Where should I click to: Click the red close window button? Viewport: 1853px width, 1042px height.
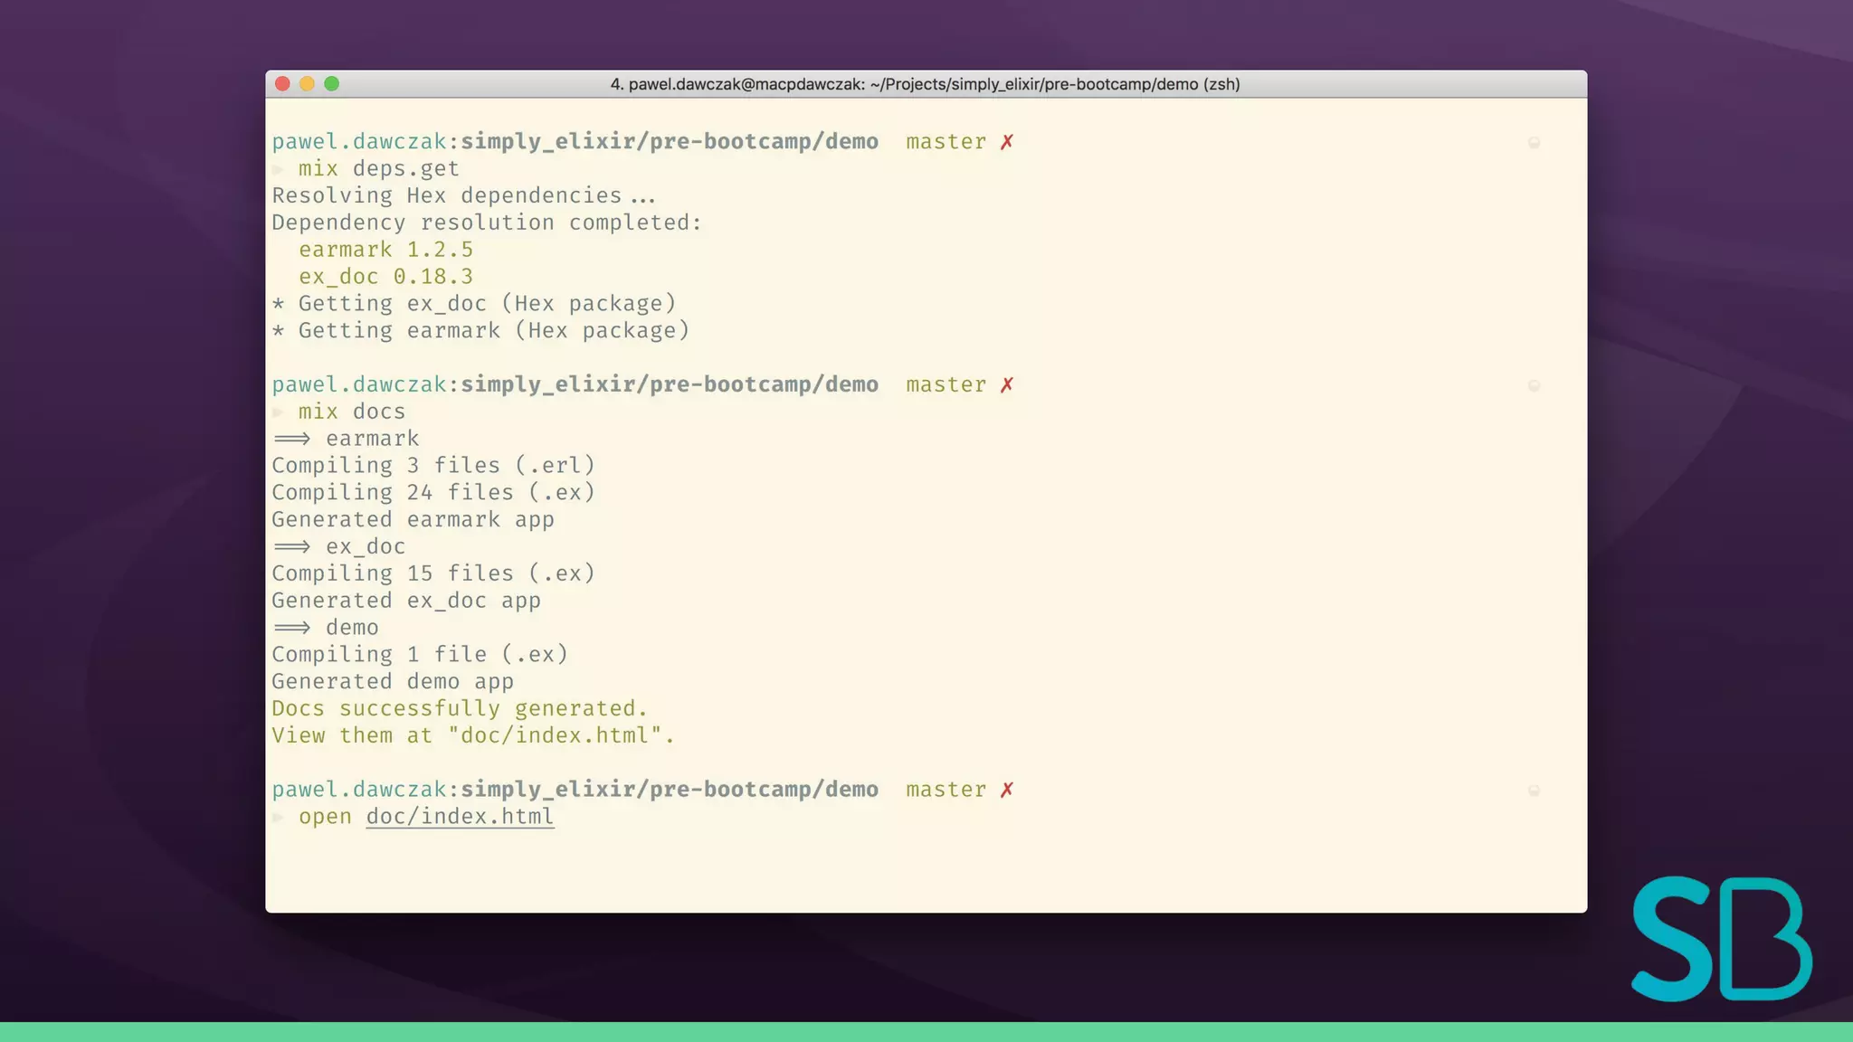(282, 84)
